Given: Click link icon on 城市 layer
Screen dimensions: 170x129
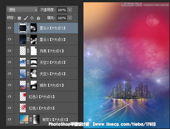Looking at the screenshot, I should (x=28, y=85).
